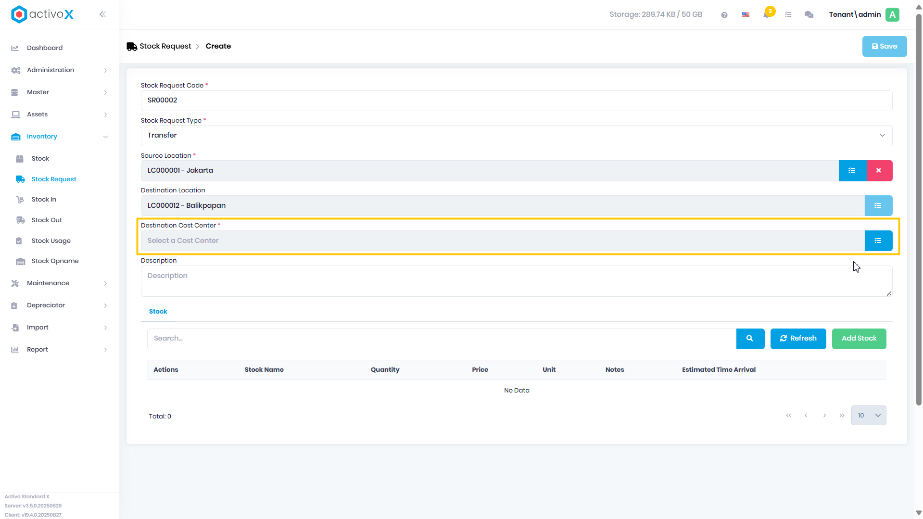
Task: Expand the Import menu
Action: tap(105, 328)
